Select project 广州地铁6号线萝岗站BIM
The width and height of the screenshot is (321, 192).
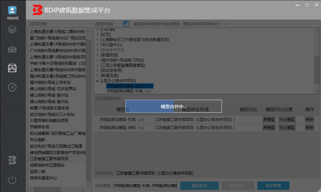[x=57, y=51]
